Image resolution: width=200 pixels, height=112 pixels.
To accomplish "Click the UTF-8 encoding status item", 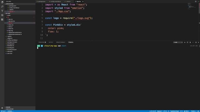I will (x=165, y=111).
